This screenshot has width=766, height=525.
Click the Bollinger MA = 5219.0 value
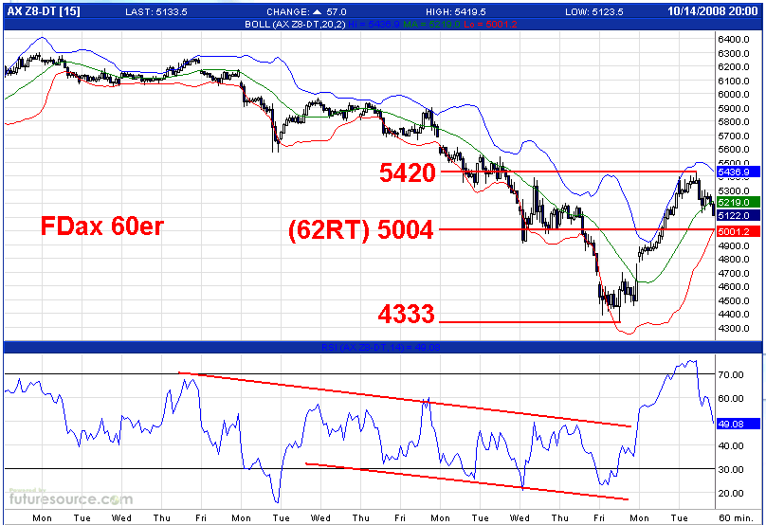click(x=432, y=24)
